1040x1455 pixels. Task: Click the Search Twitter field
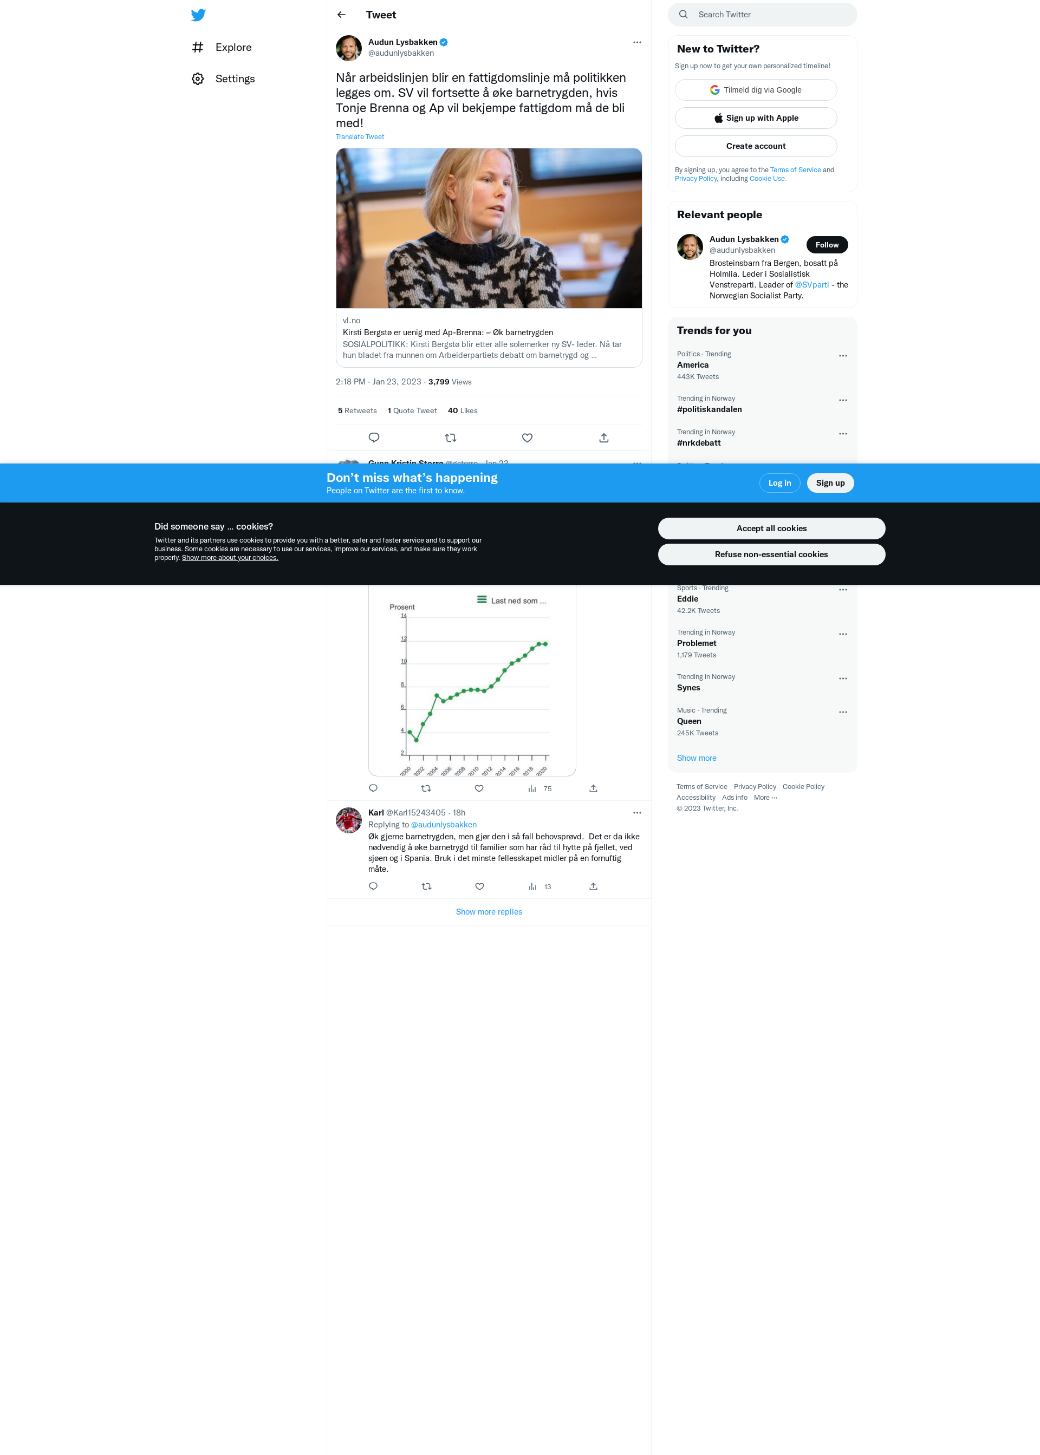point(762,15)
